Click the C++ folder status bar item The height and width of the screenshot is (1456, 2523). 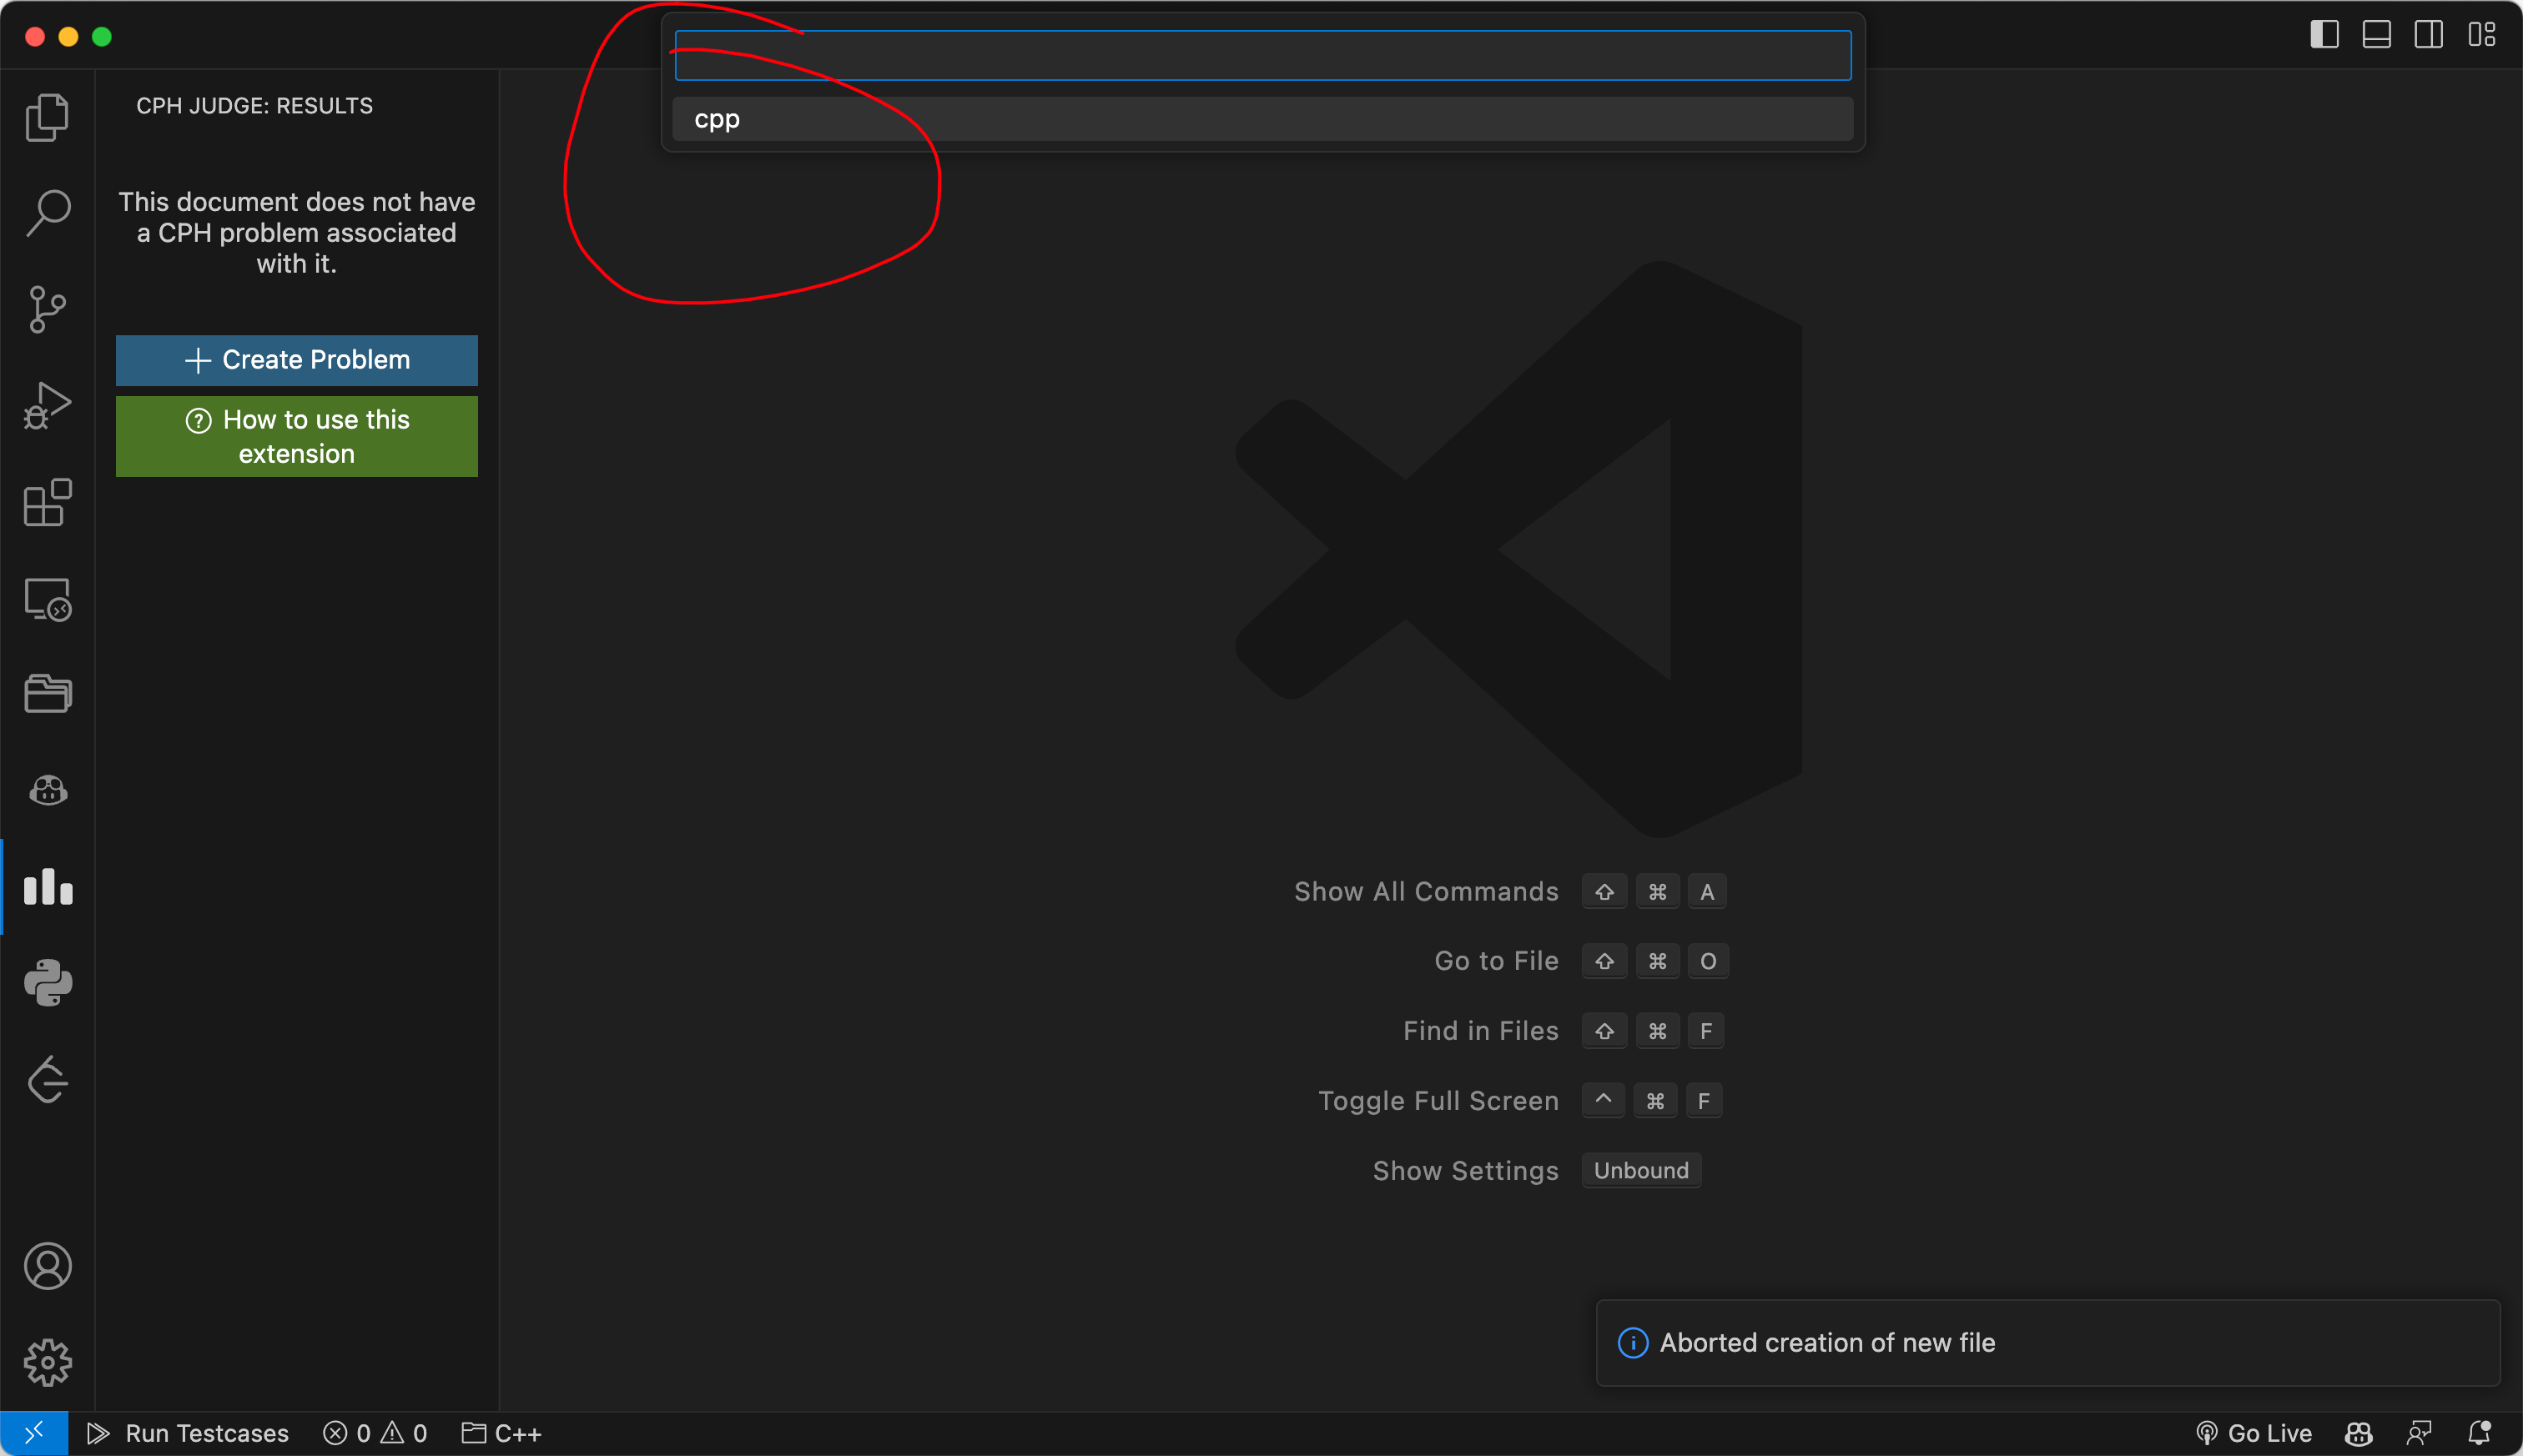pyautogui.click(x=501, y=1433)
